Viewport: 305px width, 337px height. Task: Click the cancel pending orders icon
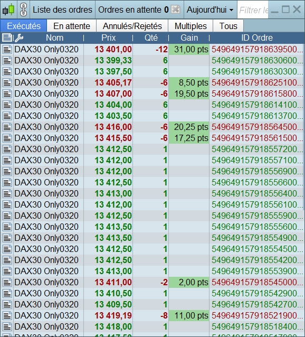176,10
